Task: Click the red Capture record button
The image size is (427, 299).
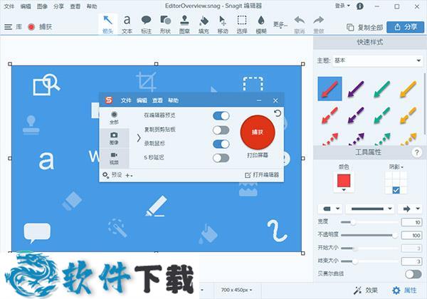Action: tap(31, 26)
